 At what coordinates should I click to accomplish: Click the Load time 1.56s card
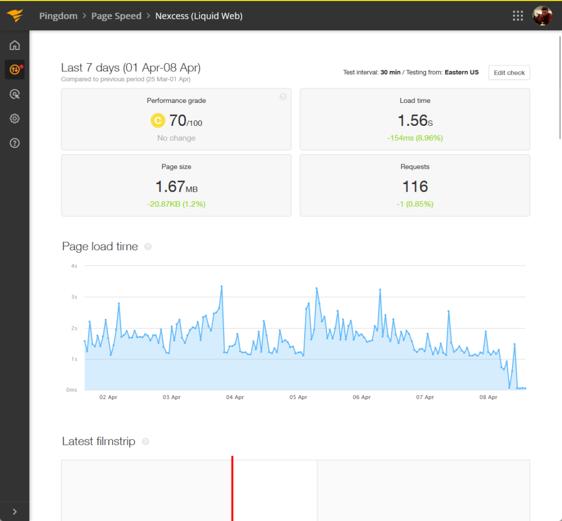[x=415, y=119]
